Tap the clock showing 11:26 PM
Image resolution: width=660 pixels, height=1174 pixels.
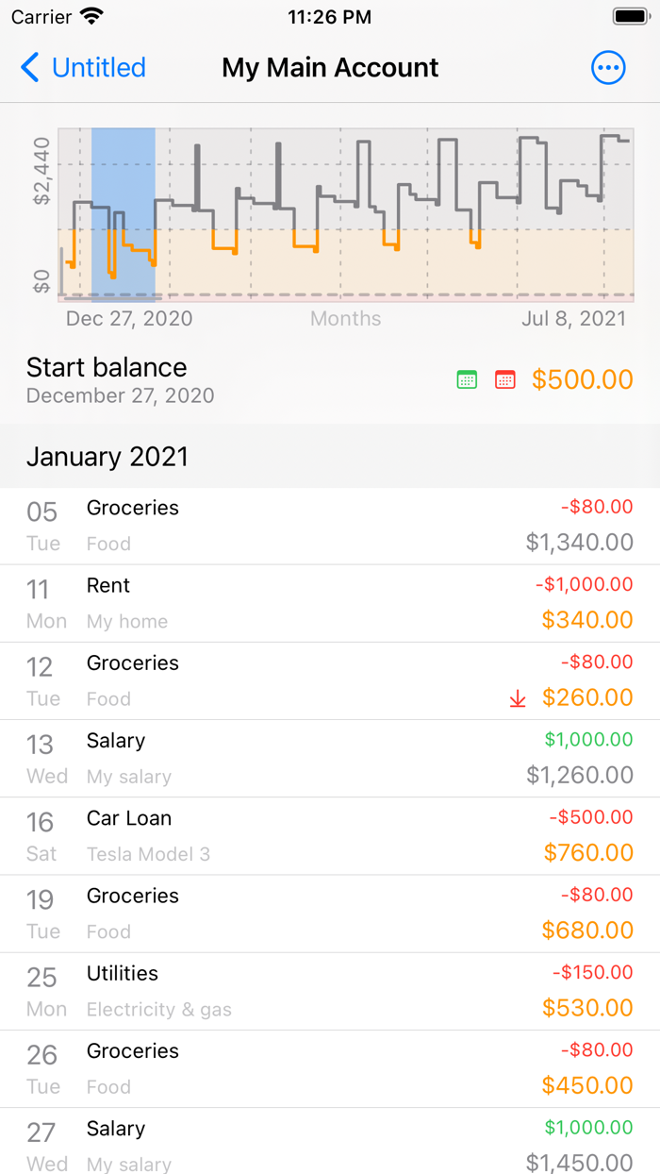coord(329,16)
